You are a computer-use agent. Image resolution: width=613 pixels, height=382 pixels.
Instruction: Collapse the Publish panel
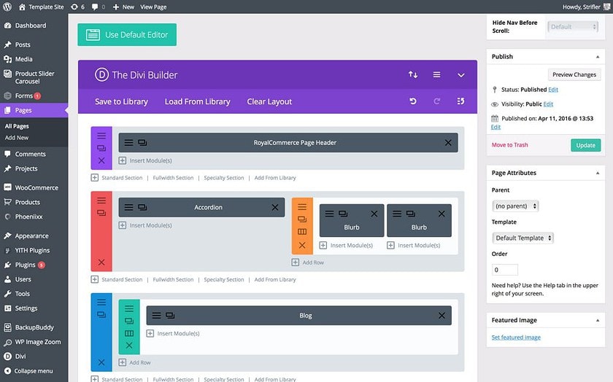(x=598, y=57)
